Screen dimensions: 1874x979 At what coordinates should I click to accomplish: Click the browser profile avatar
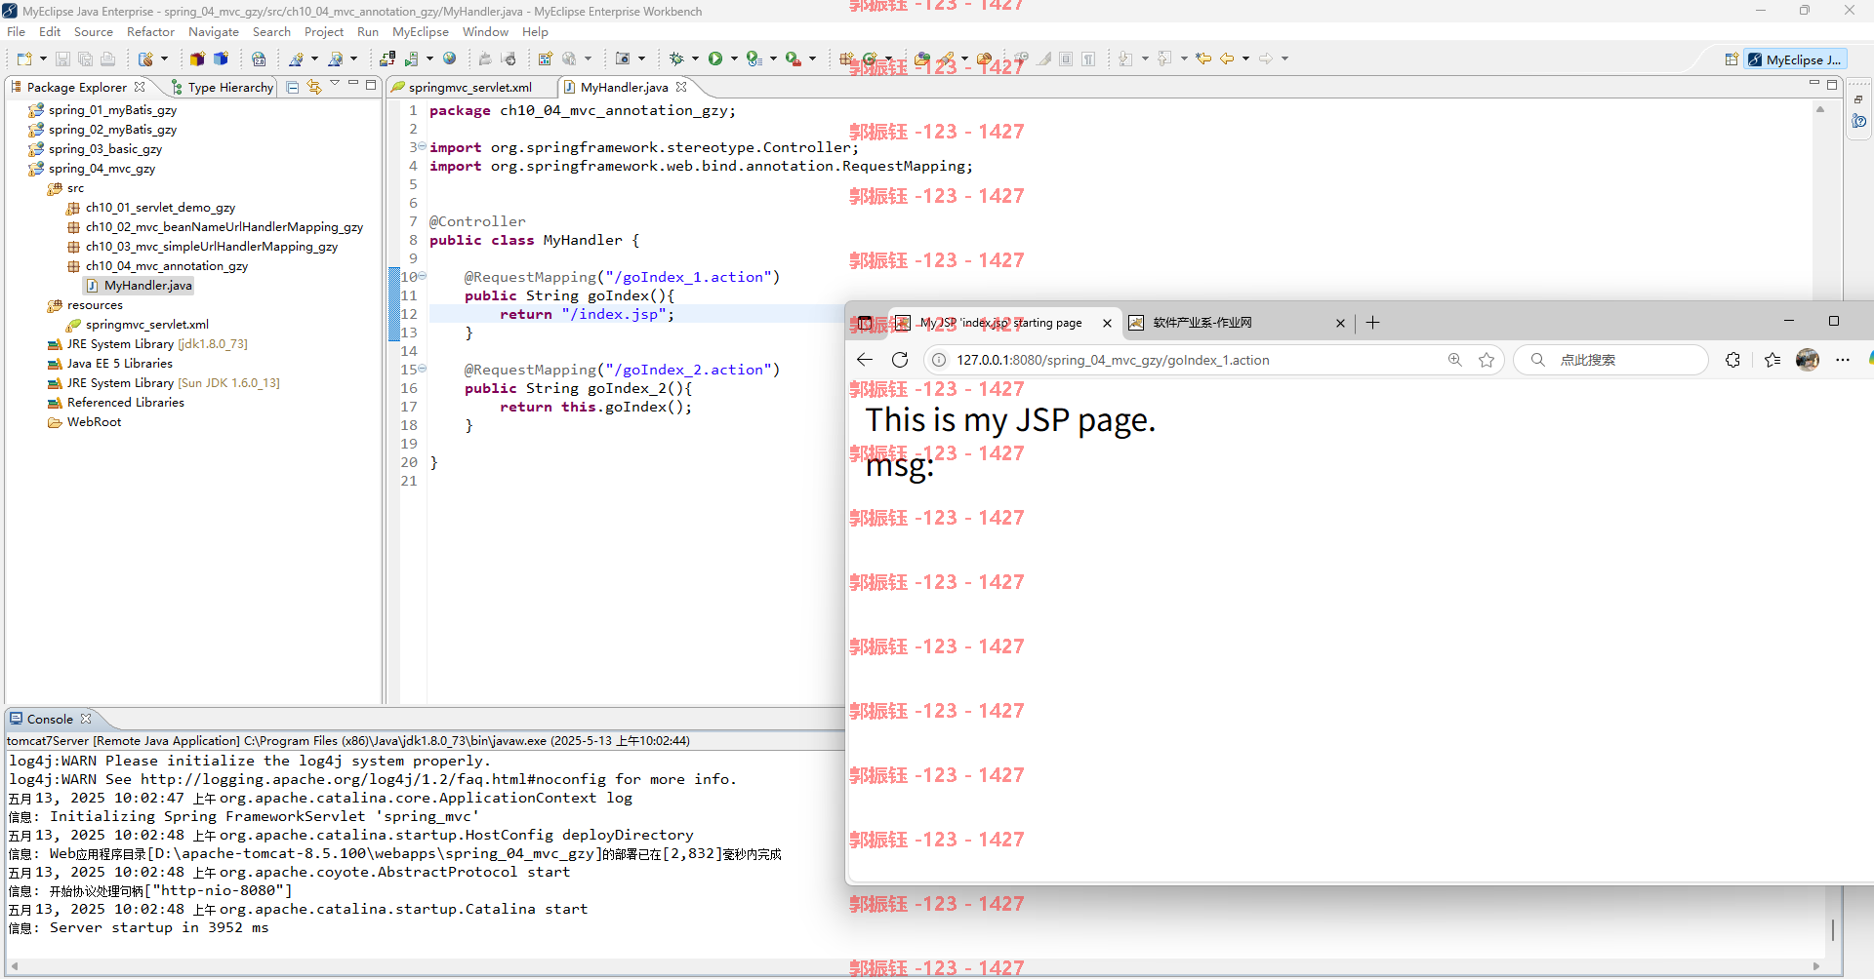click(x=1808, y=360)
